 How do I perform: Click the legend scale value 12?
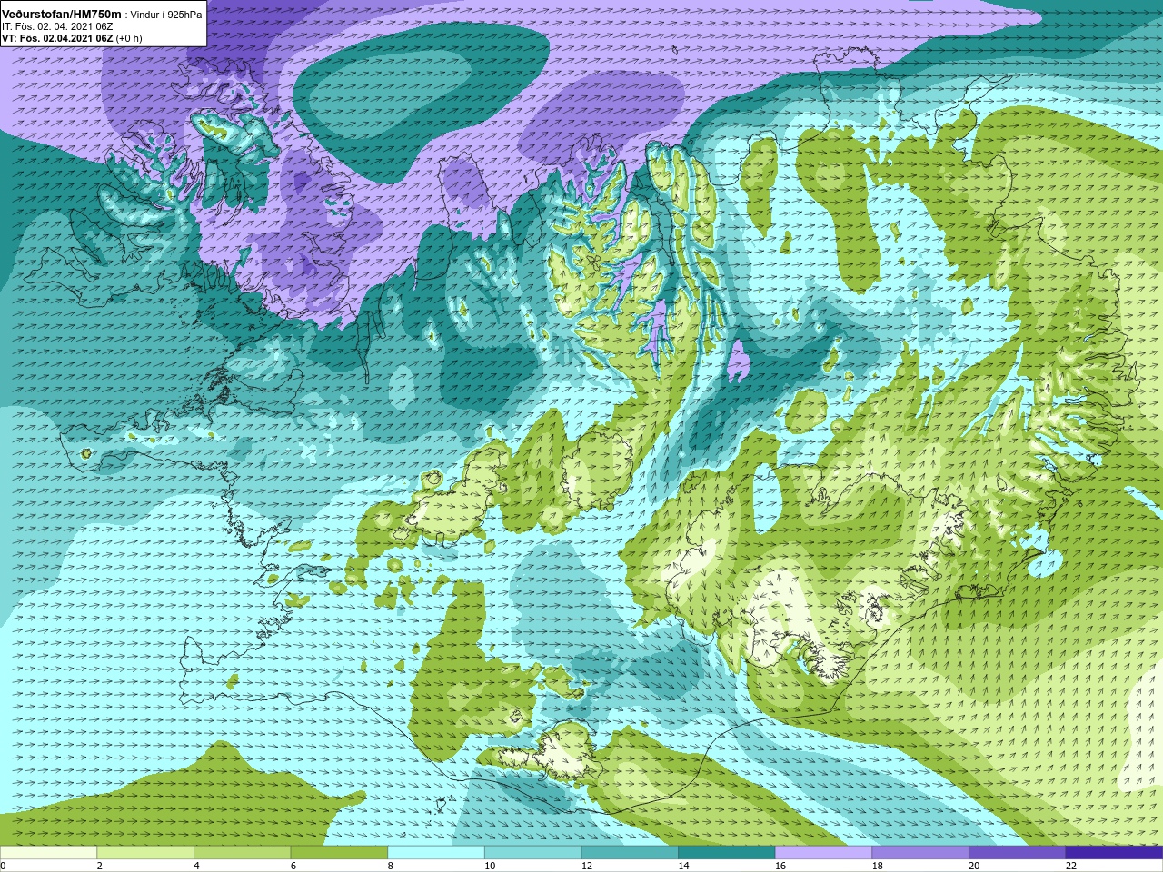[587, 866]
